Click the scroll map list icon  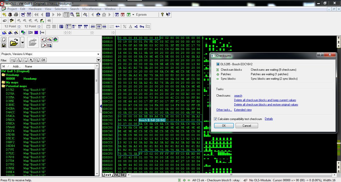[x=78, y=14]
